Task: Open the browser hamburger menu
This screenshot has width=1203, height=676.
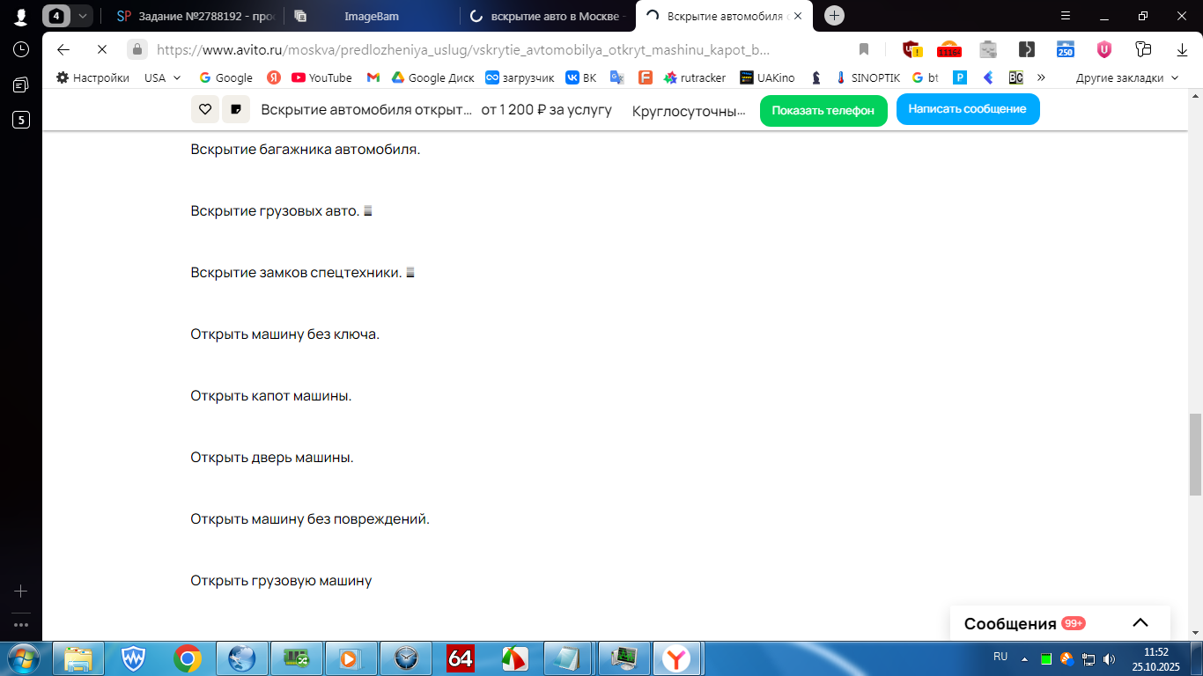Action: click(x=1066, y=16)
